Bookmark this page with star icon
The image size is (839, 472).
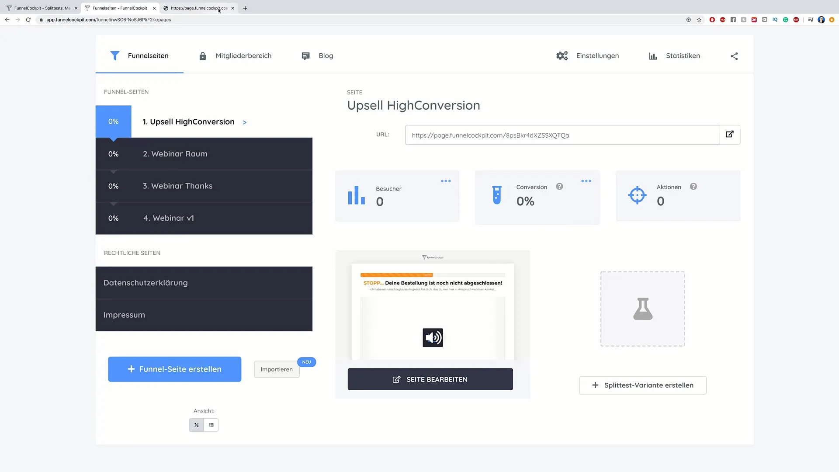coord(699,20)
